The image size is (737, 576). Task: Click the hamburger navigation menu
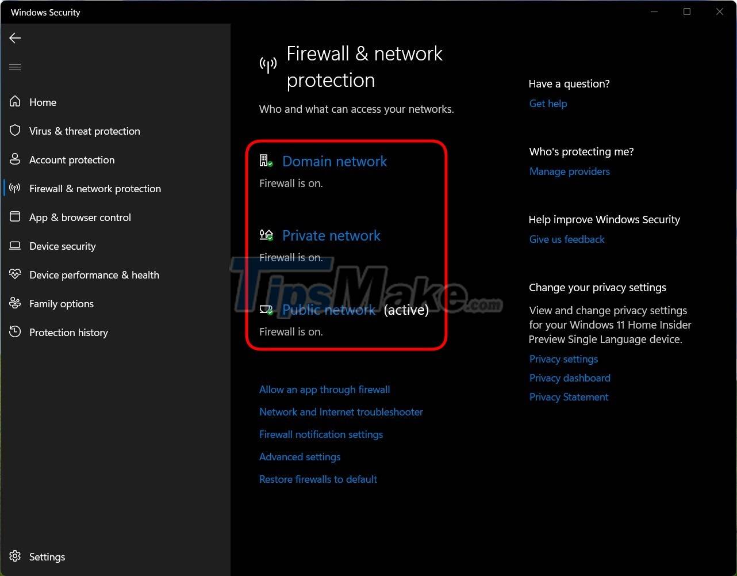tap(15, 67)
